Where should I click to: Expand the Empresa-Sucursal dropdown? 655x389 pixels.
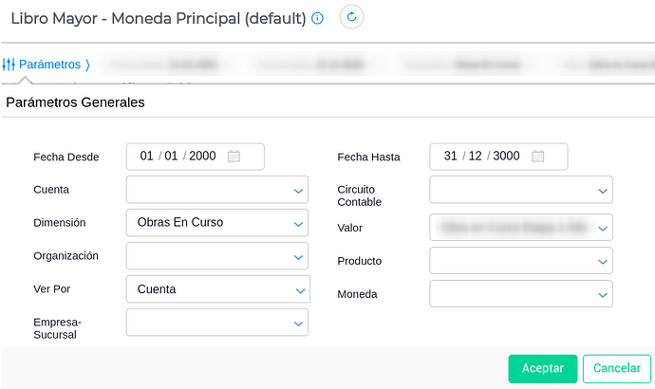click(x=217, y=323)
